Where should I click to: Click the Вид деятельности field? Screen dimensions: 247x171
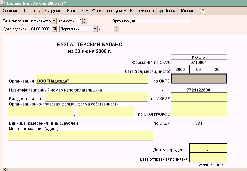coord(97,97)
